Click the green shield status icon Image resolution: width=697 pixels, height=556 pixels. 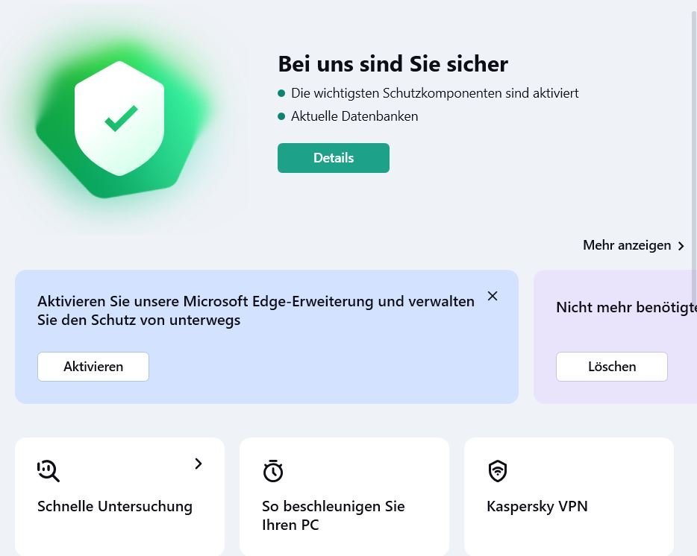119,119
